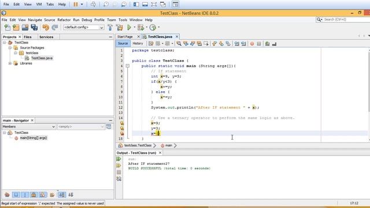370x208 pixels.
Task: Click the Save All toolbar icon
Action: tap(34, 27)
